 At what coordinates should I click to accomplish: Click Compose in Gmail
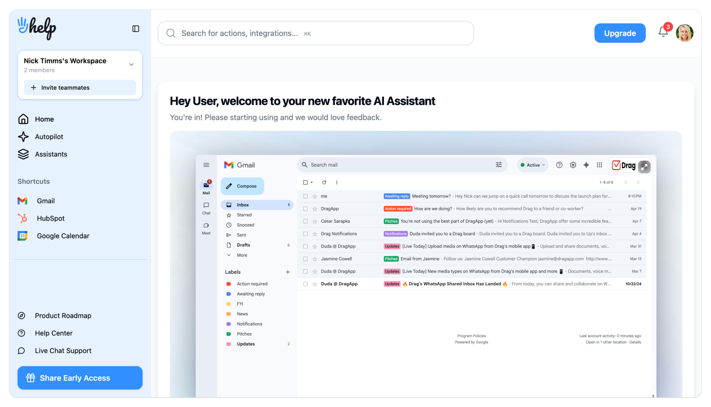point(242,186)
